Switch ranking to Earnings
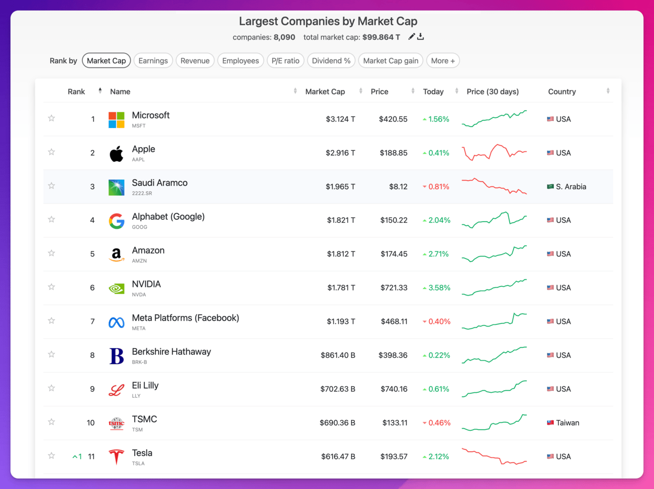 153,61
